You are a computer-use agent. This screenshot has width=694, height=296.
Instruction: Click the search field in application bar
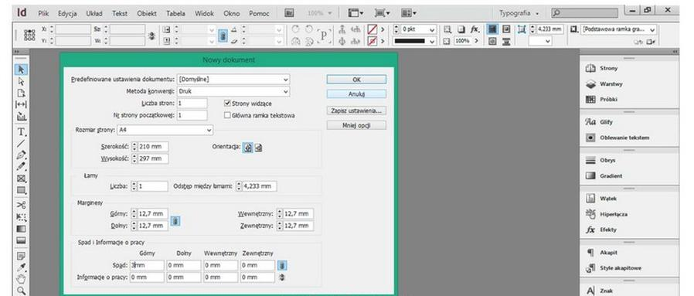tap(584, 13)
